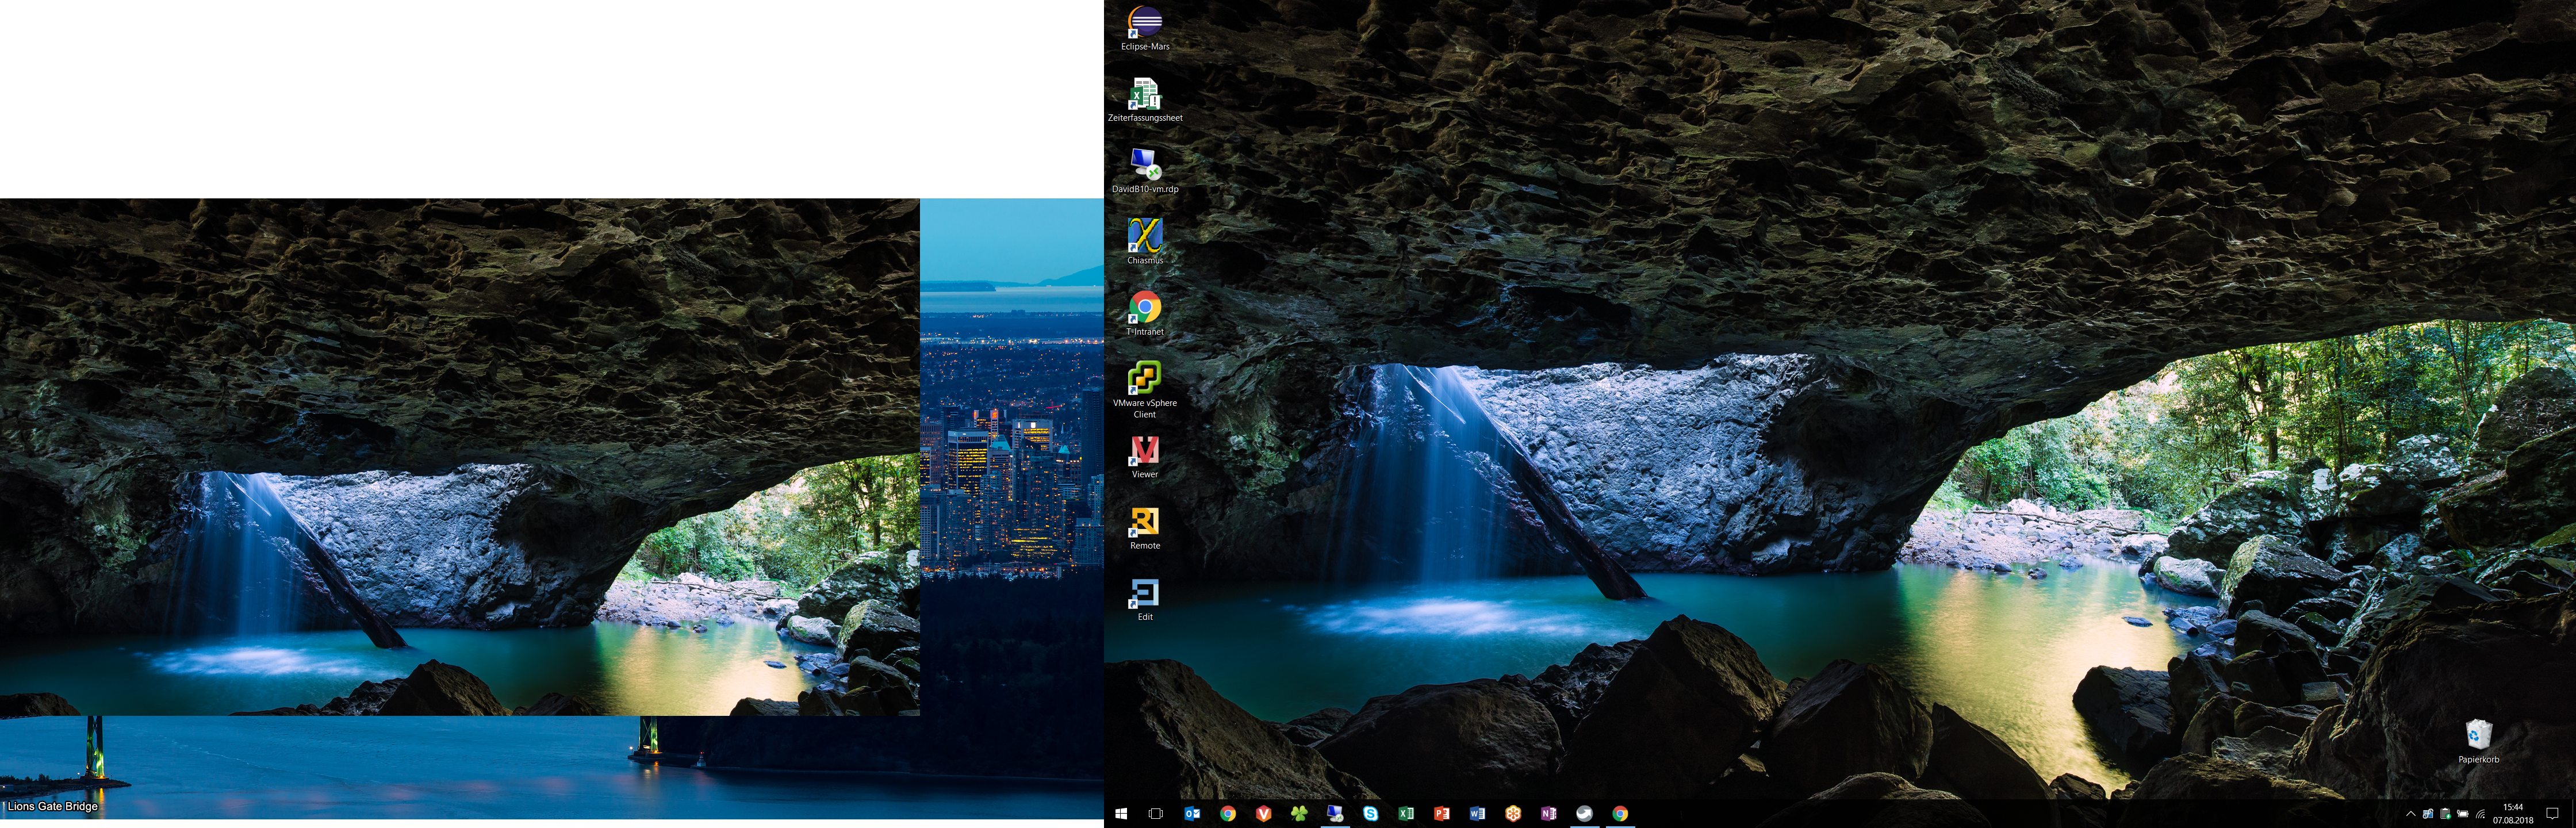This screenshot has height=828, width=2576.
Task: Select the T-Intranet Chrome shortcut
Action: click(x=1144, y=307)
